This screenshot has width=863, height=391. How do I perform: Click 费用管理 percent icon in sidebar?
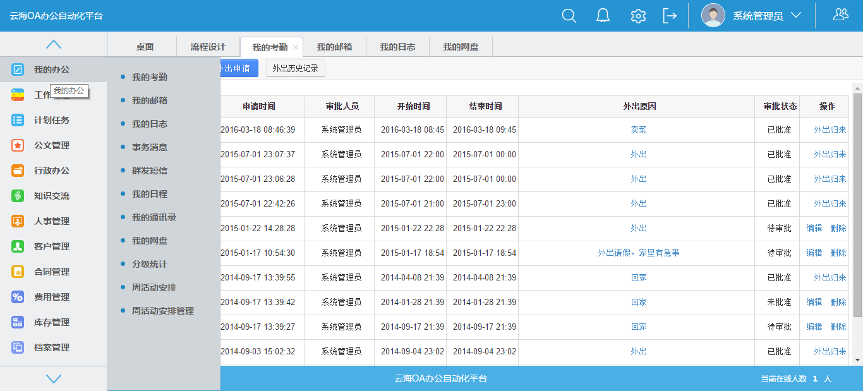pyautogui.click(x=18, y=297)
